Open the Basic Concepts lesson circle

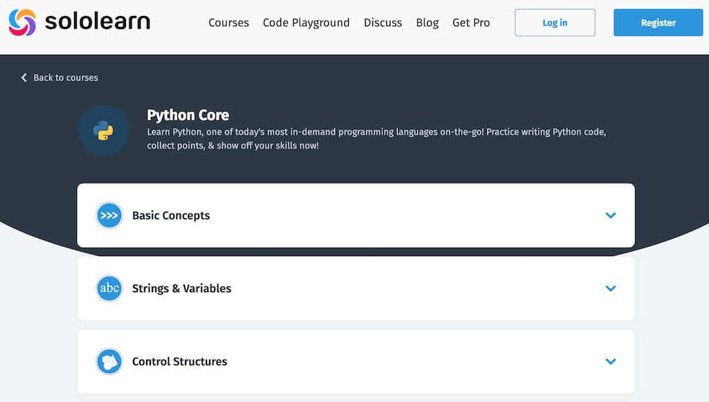pos(109,215)
